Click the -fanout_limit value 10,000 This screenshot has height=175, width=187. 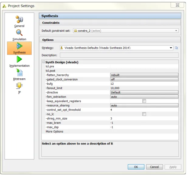[x=144, y=88]
